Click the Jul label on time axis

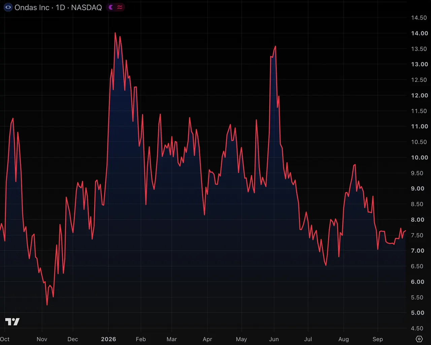pyautogui.click(x=308, y=339)
